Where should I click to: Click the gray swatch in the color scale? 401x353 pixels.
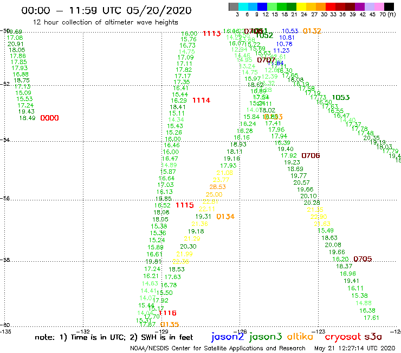234,7
